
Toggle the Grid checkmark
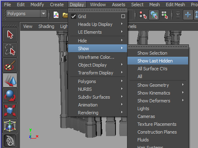(x=73, y=16)
